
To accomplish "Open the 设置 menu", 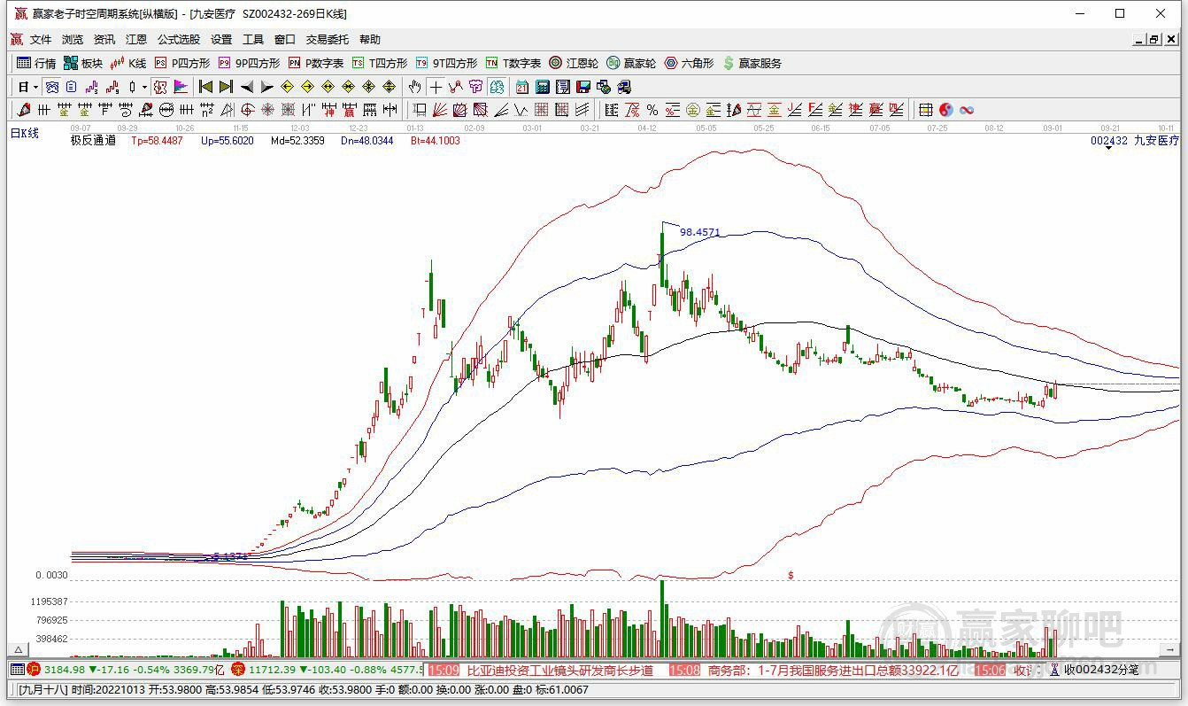I will (x=221, y=40).
